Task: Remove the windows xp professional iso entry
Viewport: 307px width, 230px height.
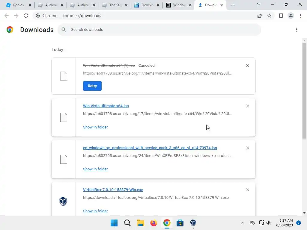Action: [x=247, y=148]
